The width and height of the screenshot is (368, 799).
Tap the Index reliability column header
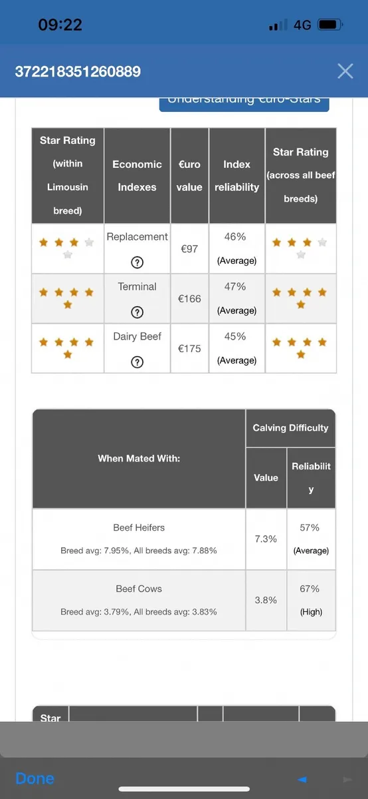click(236, 176)
